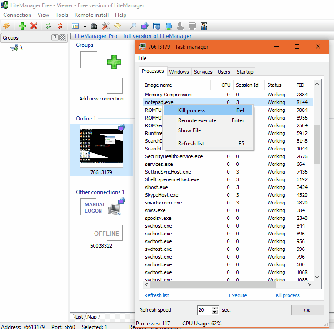Click the thumbnail view mode toolbar icon
The image size is (334, 329).
[75, 26]
